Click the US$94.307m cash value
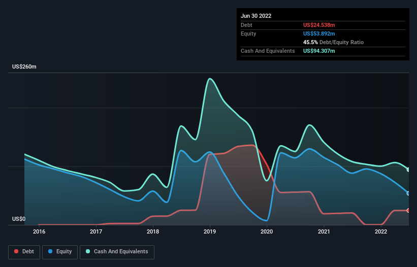 (319, 51)
